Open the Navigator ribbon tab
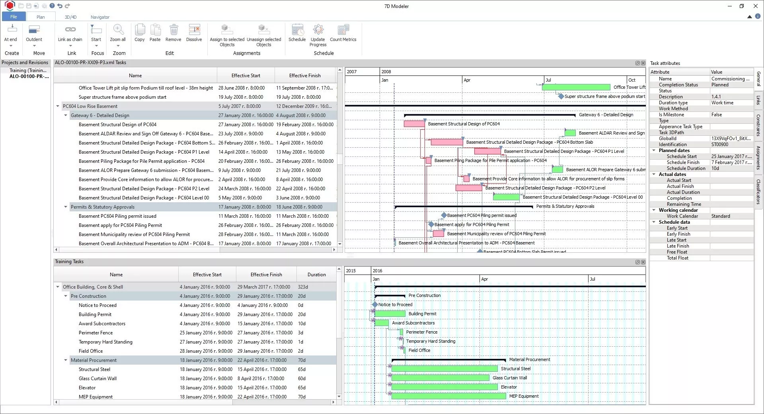Image resolution: width=764 pixels, height=414 pixels. coord(100,17)
